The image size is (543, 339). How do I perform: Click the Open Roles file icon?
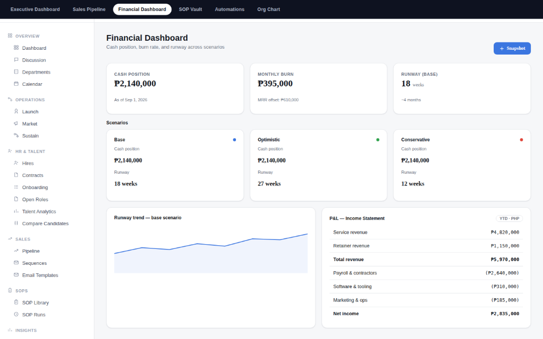(16, 199)
